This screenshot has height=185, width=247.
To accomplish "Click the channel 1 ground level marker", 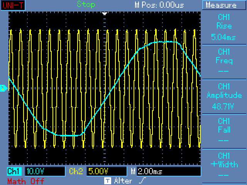I will tap(3, 88).
